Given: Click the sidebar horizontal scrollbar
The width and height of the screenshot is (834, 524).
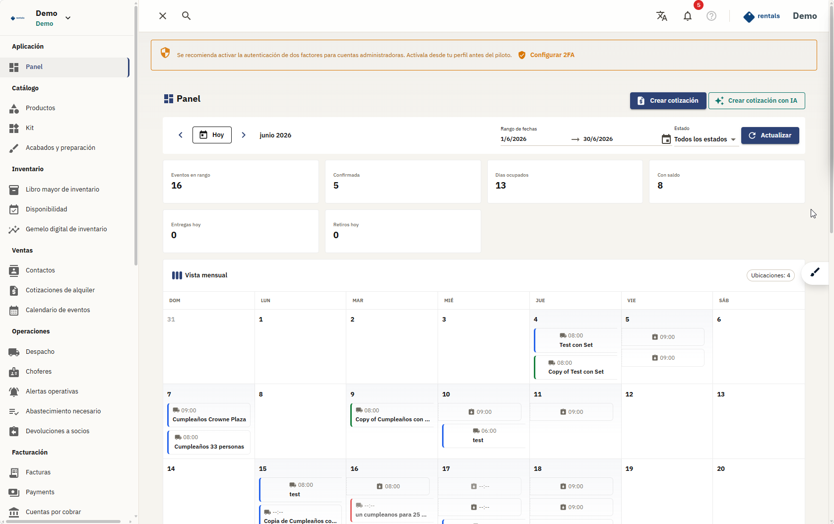Looking at the screenshot, I should click(62, 522).
